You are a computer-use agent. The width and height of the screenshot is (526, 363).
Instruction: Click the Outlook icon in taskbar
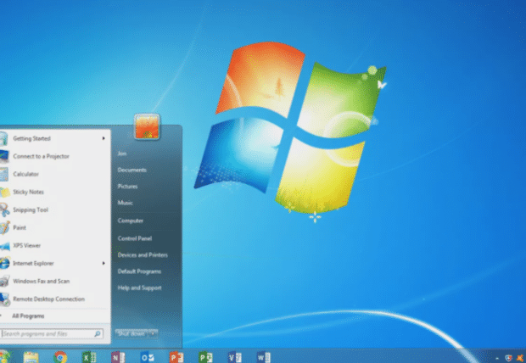tap(146, 356)
